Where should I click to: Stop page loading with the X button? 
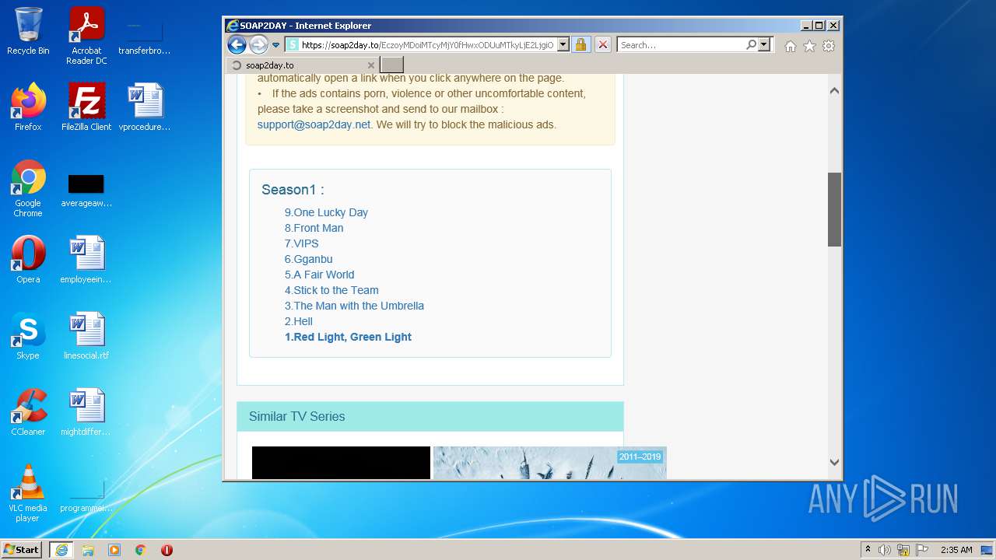(x=602, y=44)
